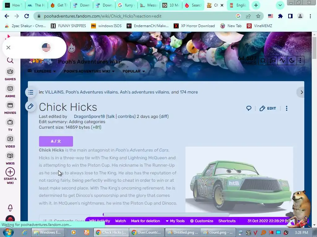
Task: Click the floating pencil edit icon
Action: coord(31,106)
